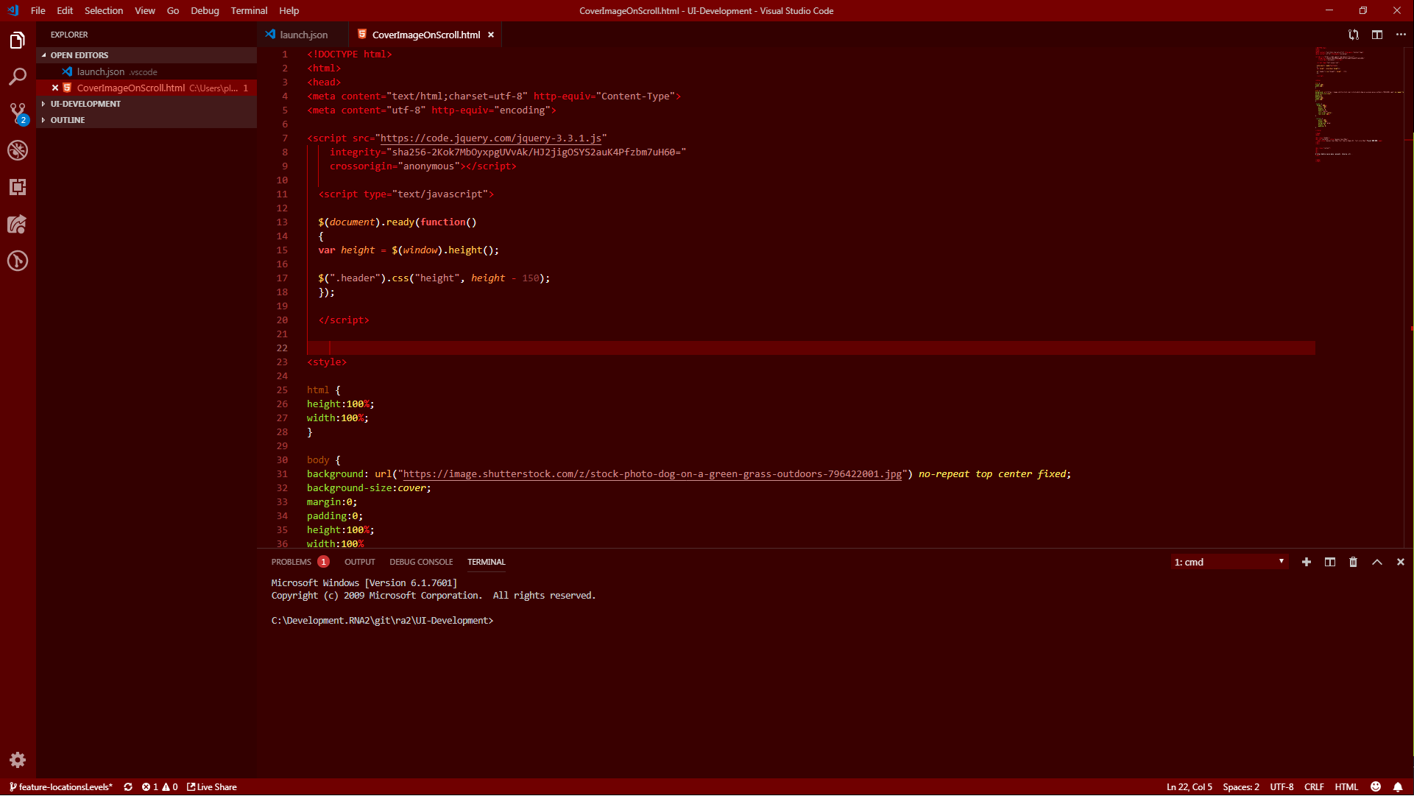
Task: Close CoverImageOnScroll.html in Open Editors list
Action: 55,88
